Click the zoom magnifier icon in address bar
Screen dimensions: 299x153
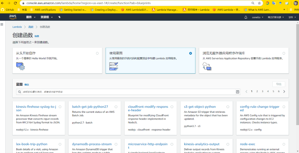pos(253,3)
